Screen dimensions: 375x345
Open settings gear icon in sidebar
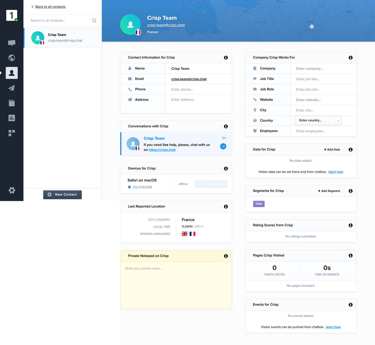[12, 190]
